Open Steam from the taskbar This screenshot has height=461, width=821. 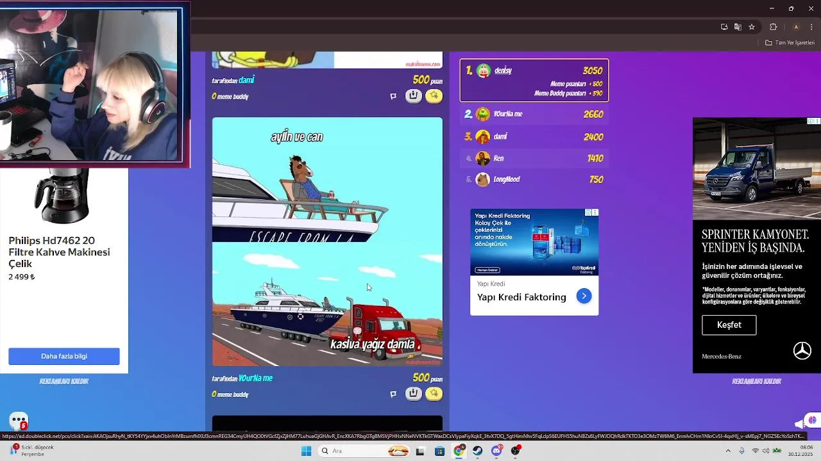pyautogui.click(x=478, y=451)
